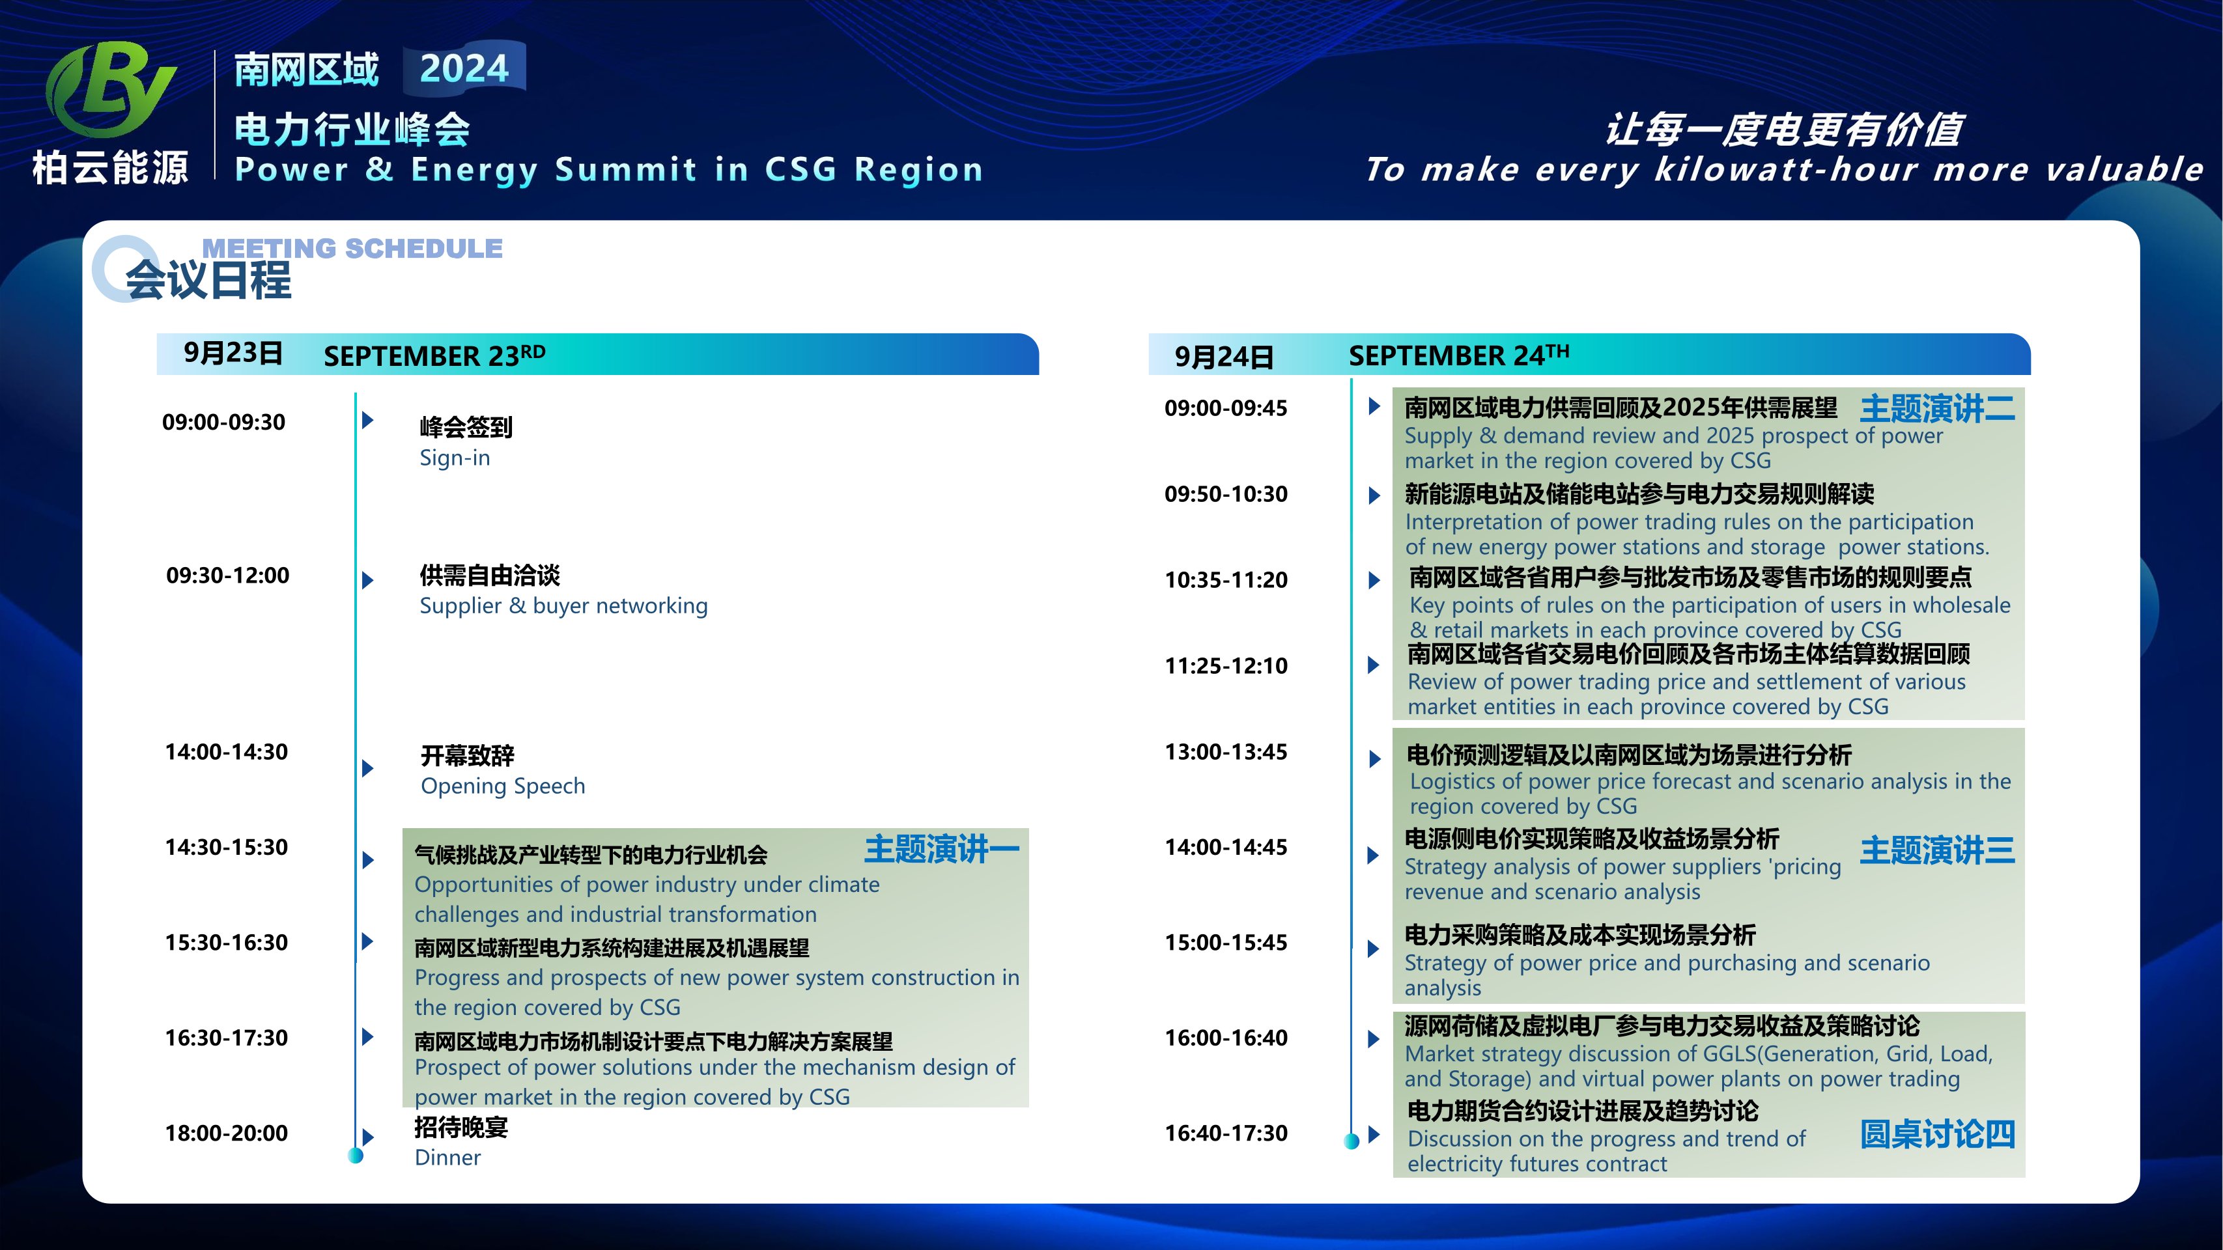Click the 峰会签到 entry
The image size is (2223, 1250).
point(466,427)
